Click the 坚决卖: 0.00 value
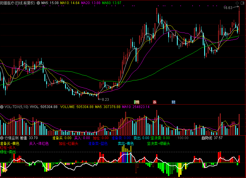Screen dimensions: 246x178 tap(160, 138)
